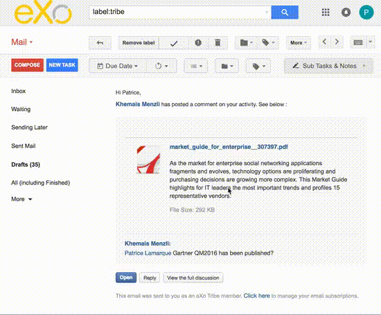This screenshot has height=315, width=381.
Task: Go to previous message arrow
Action: tap(324, 42)
